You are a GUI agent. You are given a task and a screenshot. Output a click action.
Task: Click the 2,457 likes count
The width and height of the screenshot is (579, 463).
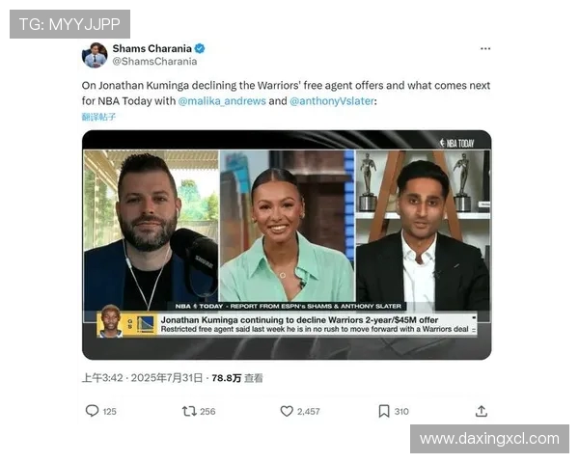pos(309,411)
